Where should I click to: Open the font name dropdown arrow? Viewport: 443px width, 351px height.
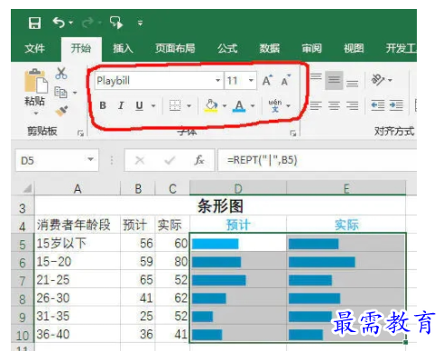(x=218, y=80)
